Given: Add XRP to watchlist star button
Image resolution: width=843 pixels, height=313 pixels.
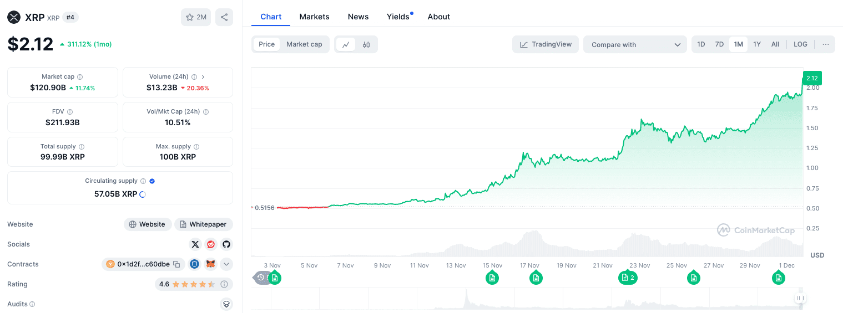Looking at the screenshot, I should pos(196,17).
